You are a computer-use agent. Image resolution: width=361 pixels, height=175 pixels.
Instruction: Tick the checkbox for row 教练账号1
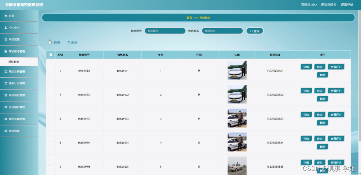coord(51,71)
